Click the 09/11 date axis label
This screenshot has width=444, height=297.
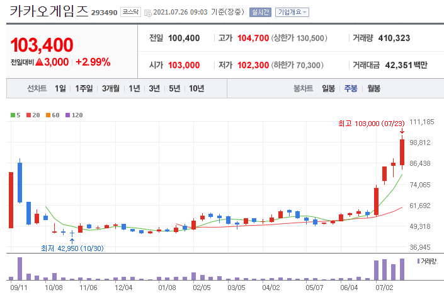(x=19, y=288)
